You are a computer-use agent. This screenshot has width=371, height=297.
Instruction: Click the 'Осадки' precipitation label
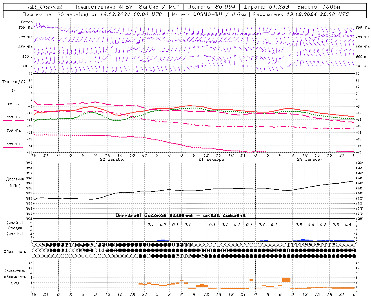pos(15,228)
